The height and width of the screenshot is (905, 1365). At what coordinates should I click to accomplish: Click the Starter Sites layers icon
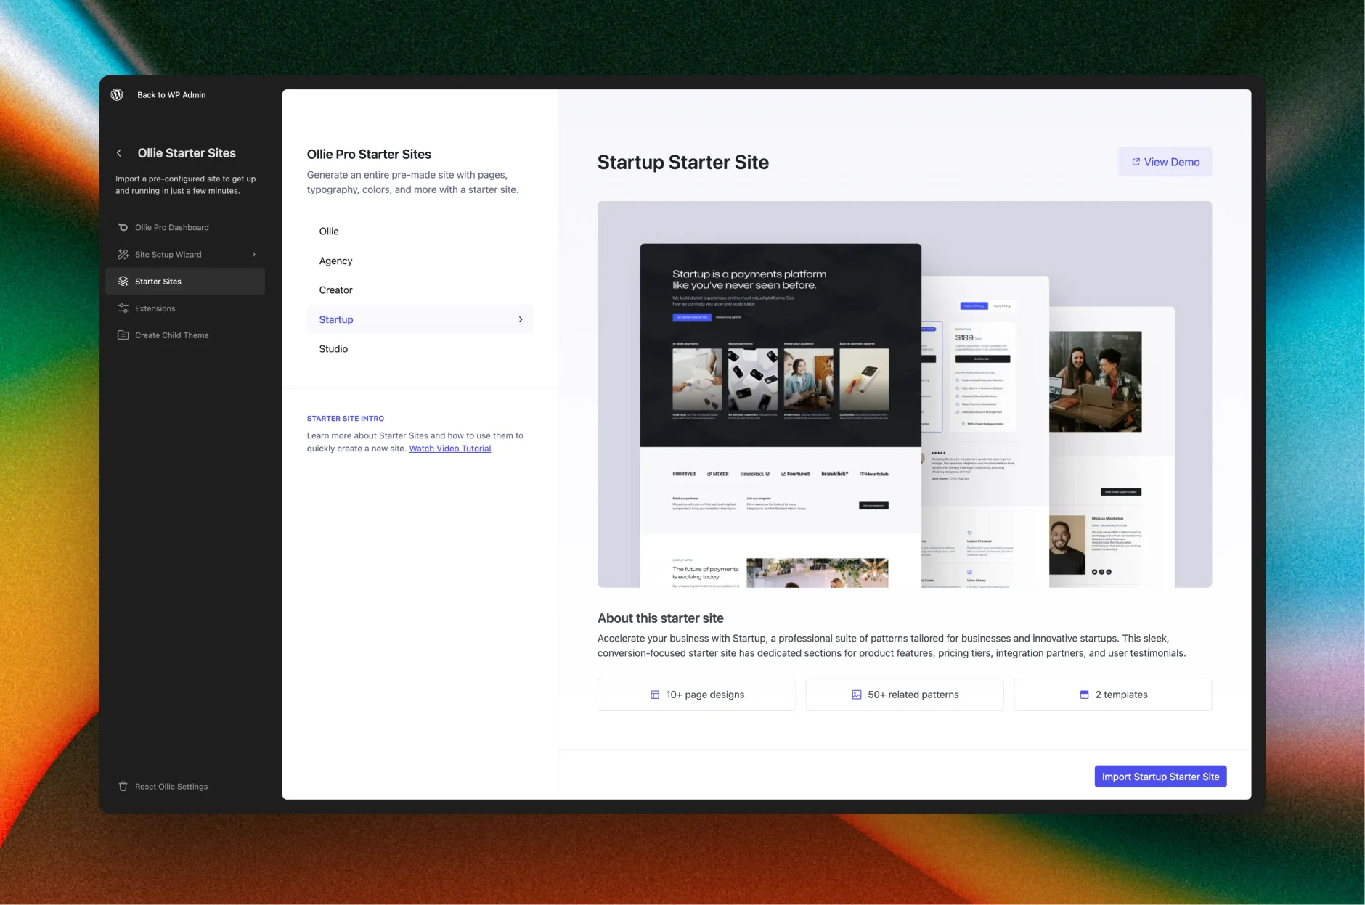[123, 281]
